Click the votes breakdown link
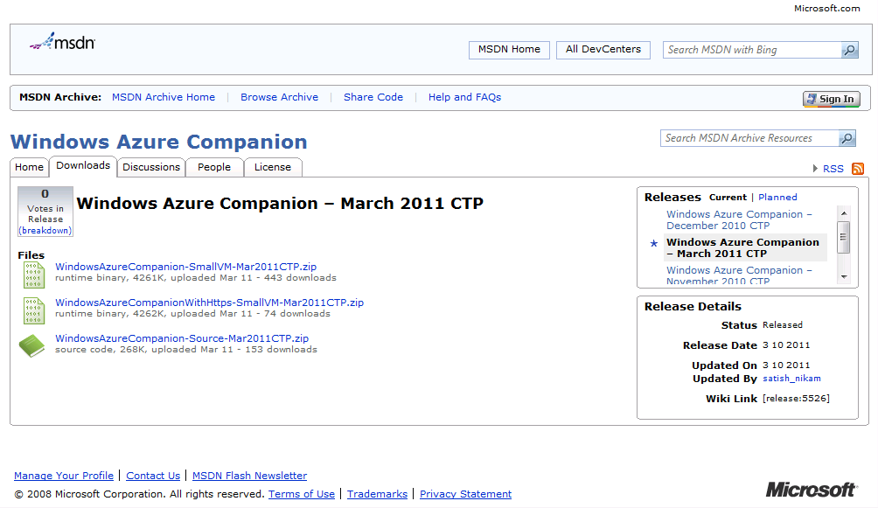Screen dimensions: 878x508 (x=45, y=230)
